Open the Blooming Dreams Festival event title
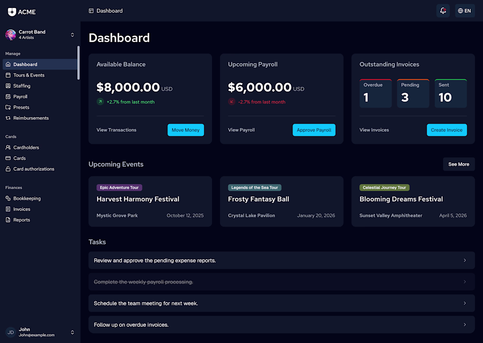The image size is (483, 343). [401, 199]
